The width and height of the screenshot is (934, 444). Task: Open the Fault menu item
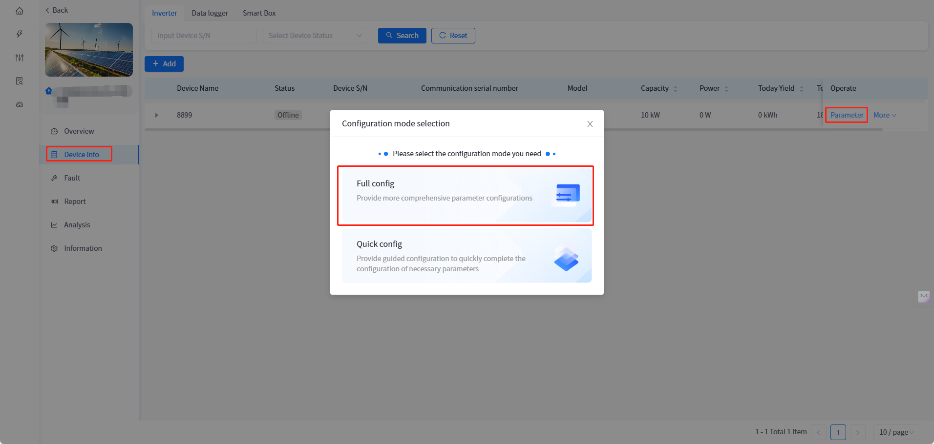(72, 178)
